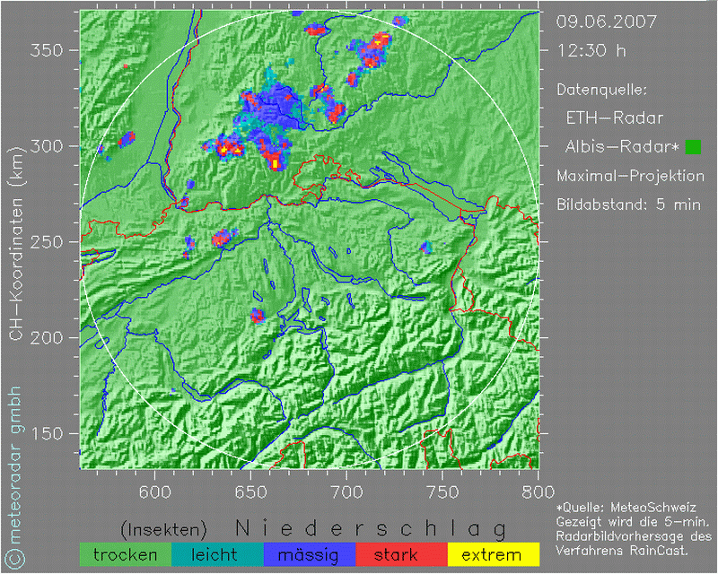Click the '*Quelle: MeteoSchweiz' footnote line
This screenshot has width=718, height=574.
(626, 508)
